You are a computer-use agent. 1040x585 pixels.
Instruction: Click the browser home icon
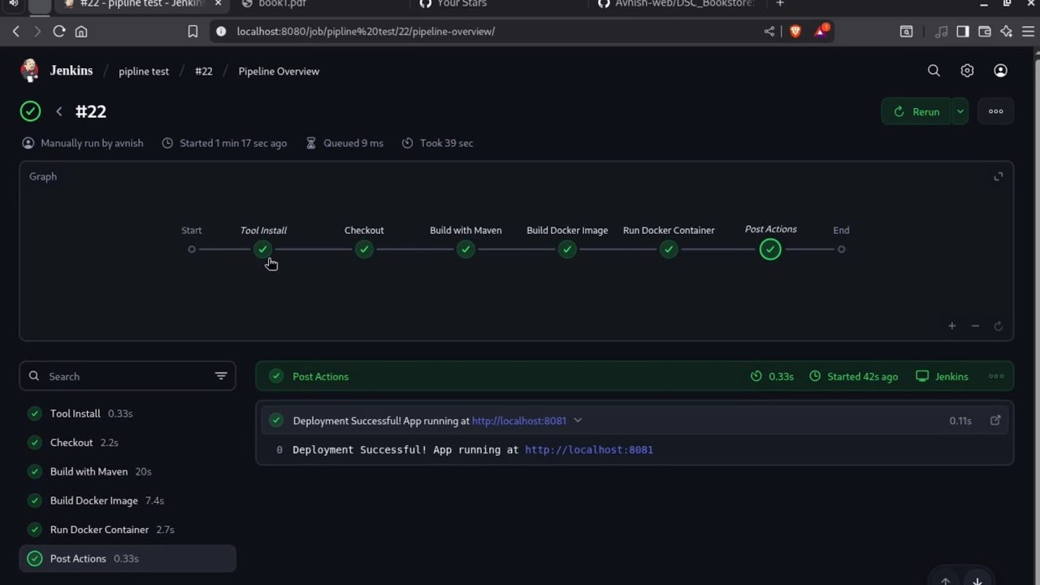click(81, 31)
